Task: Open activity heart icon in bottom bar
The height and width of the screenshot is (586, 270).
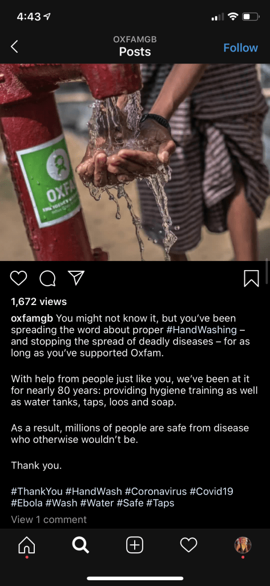Action: tap(189, 545)
